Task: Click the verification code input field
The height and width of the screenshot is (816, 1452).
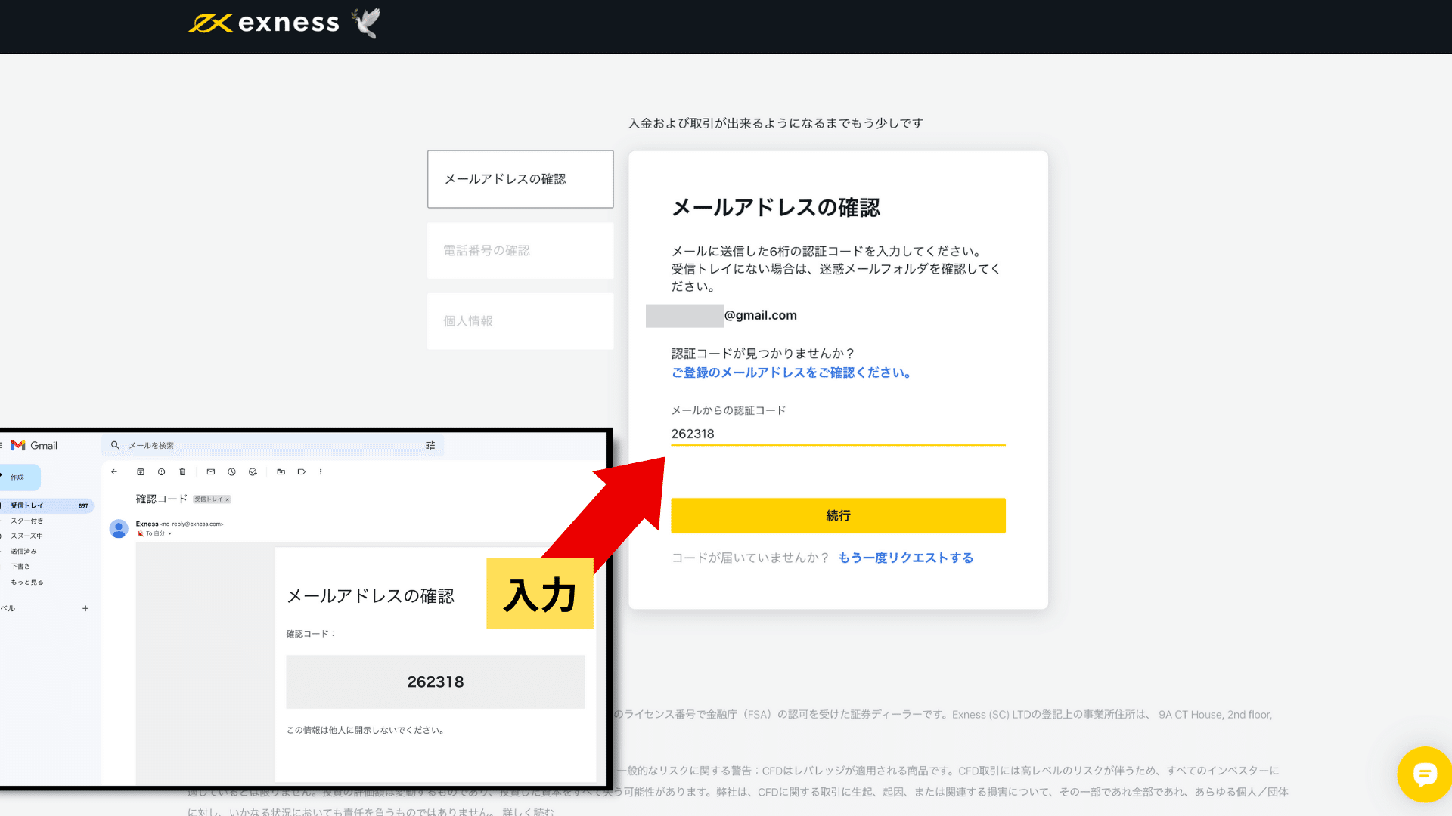Action: 838,434
